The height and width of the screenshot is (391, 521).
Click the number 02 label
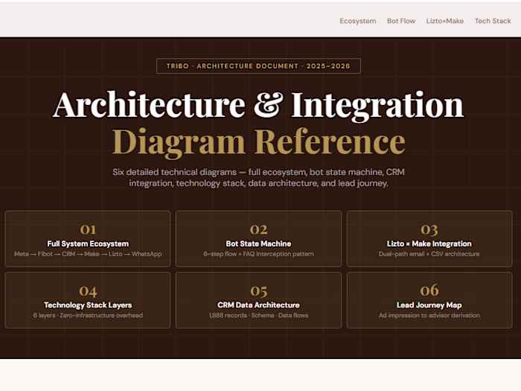(258, 229)
